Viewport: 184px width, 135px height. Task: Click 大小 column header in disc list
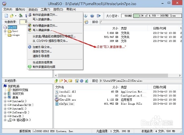click(115, 28)
